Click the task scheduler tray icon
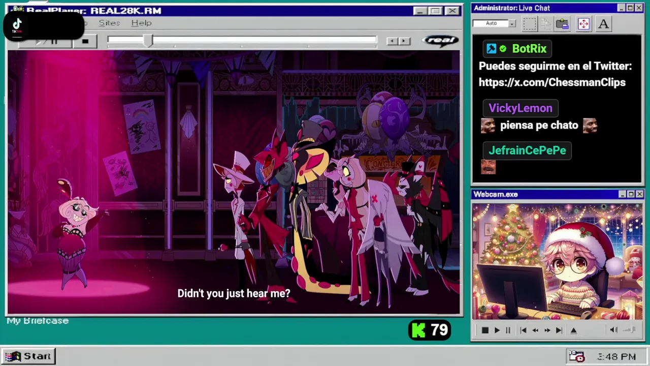 point(576,356)
